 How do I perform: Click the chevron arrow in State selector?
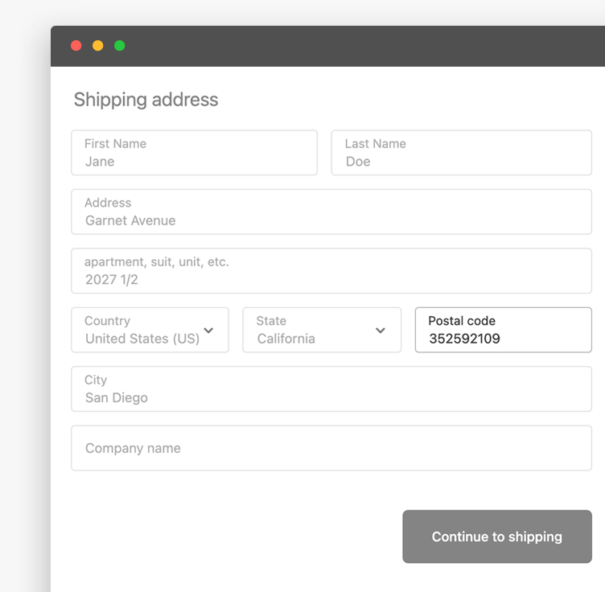click(x=381, y=331)
